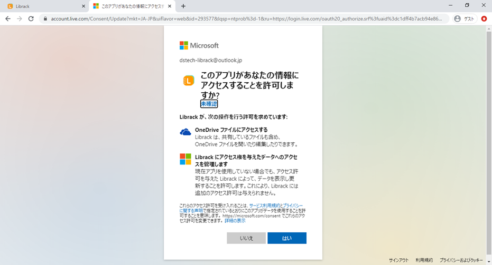Restore down the browser window

tap(467, 5)
